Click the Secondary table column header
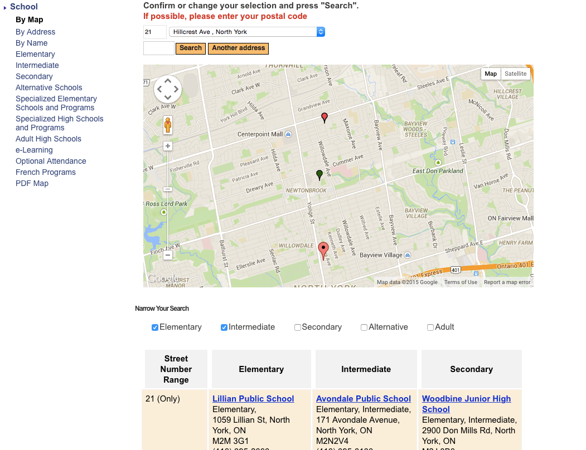The height and width of the screenshot is (450, 586). coord(471,369)
